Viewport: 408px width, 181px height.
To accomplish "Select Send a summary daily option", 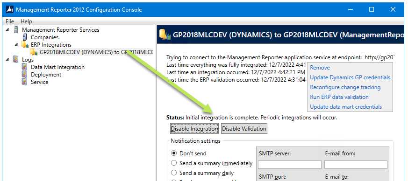I will click(x=173, y=173).
